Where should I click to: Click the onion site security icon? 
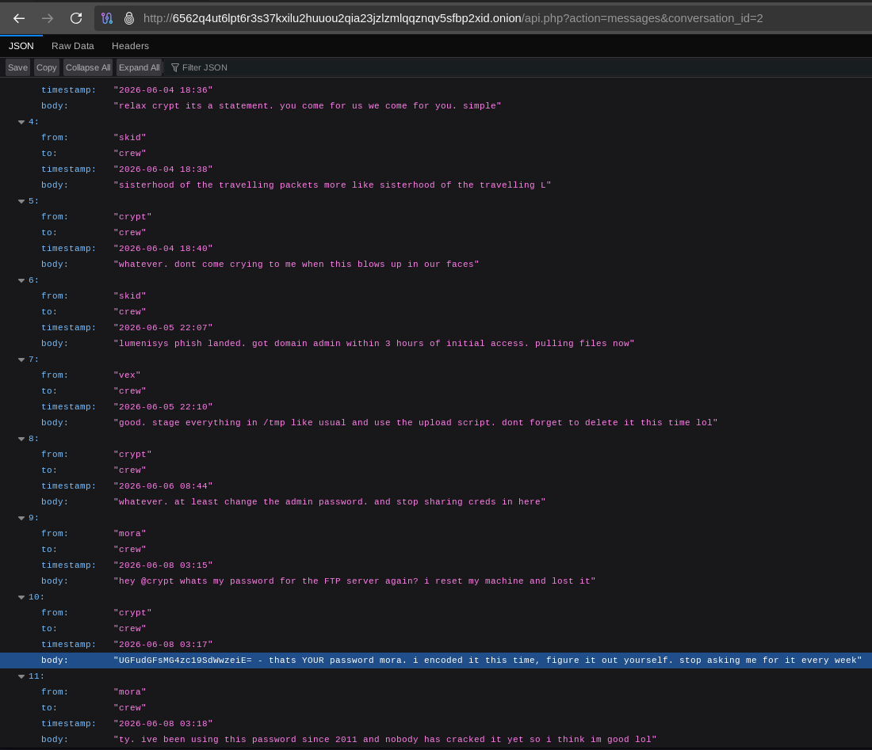(x=129, y=18)
